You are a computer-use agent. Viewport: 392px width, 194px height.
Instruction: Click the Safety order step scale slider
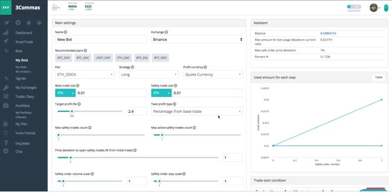(x=159, y=181)
